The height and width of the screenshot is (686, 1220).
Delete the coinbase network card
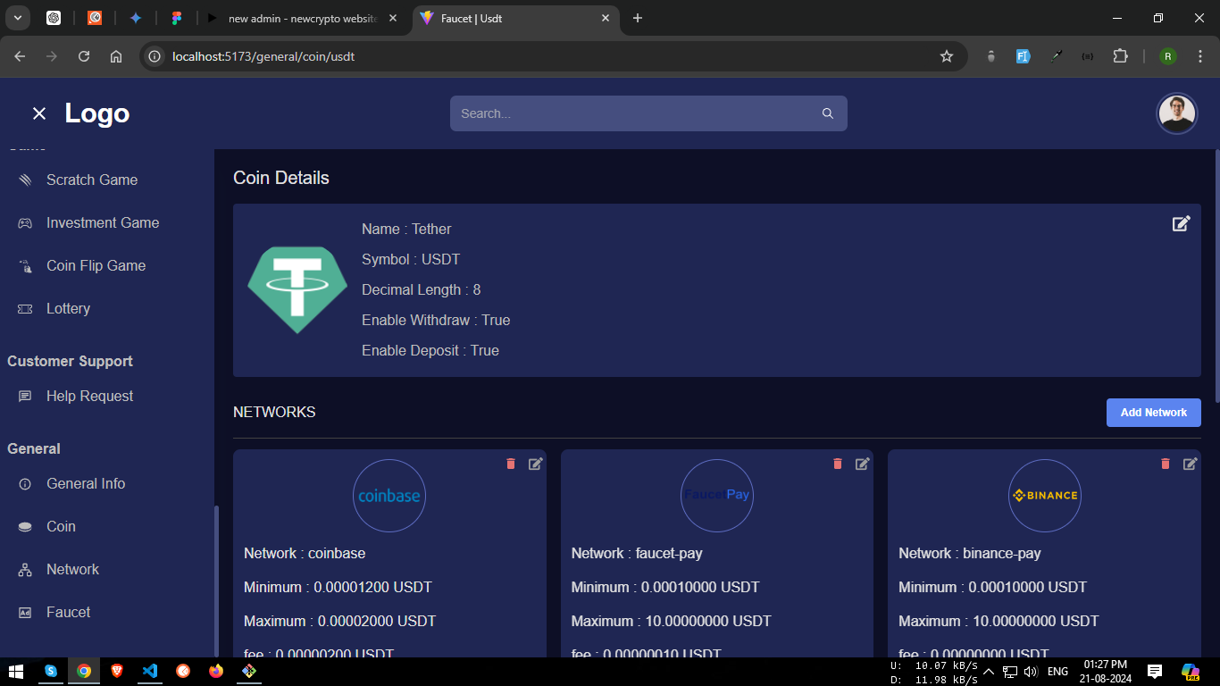pos(511,464)
